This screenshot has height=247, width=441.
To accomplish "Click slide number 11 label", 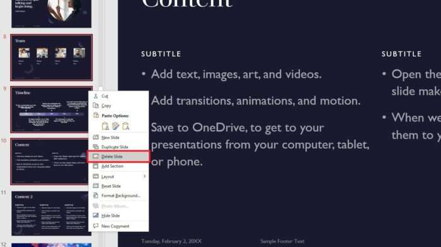I will [3, 192].
